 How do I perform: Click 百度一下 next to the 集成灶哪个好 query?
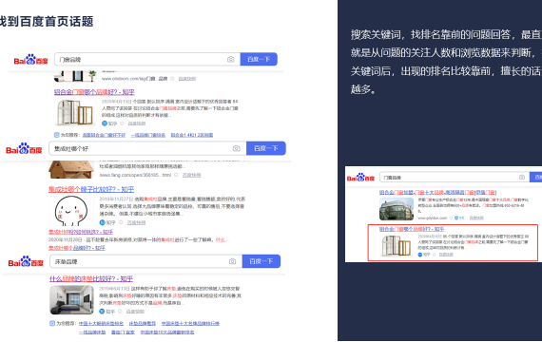[266, 148]
